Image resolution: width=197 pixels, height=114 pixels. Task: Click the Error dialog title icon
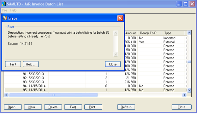(x=5, y=18)
